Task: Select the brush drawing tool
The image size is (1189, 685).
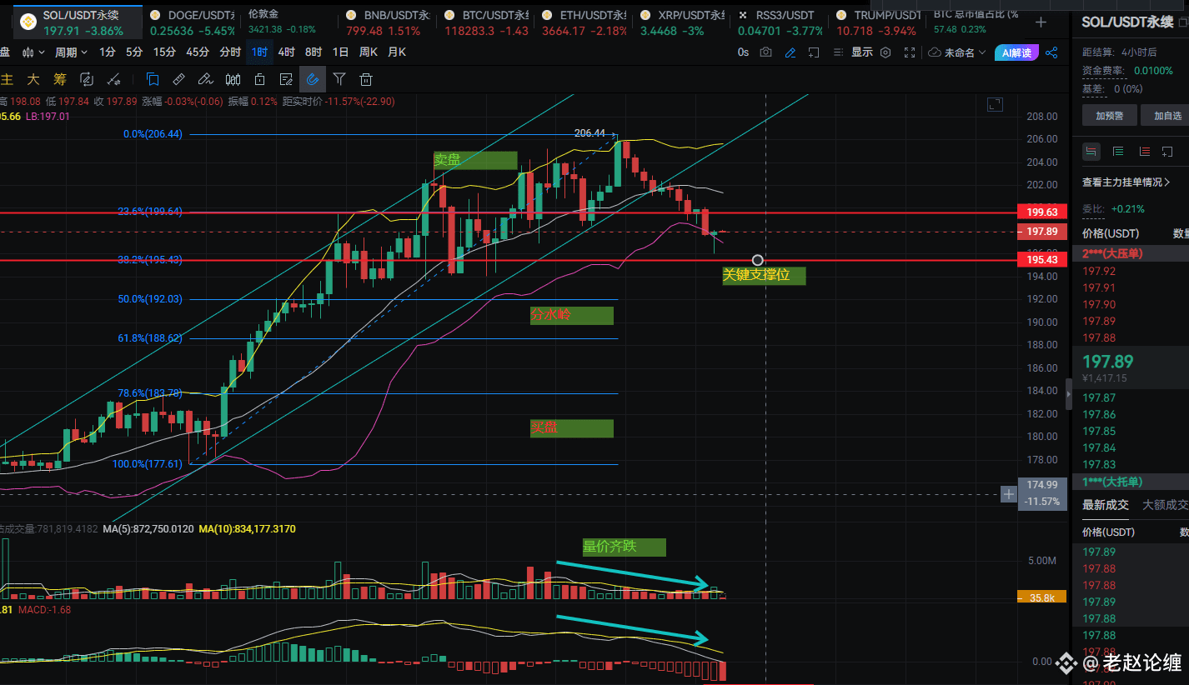Action: click(x=205, y=80)
